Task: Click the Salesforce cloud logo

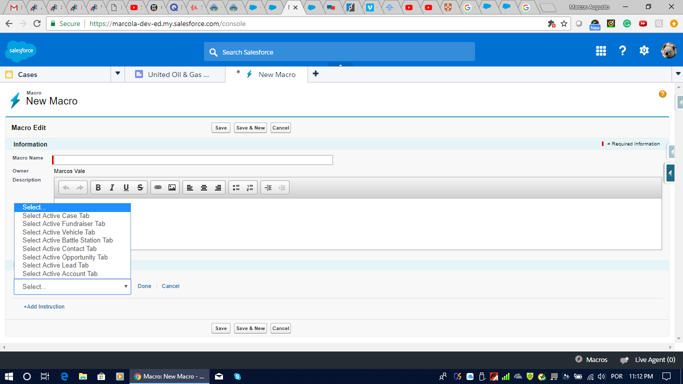Action: pyautogui.click(x=21, y=51)
